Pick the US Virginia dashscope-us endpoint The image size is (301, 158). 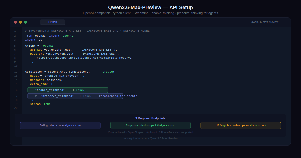click(241, 125)
